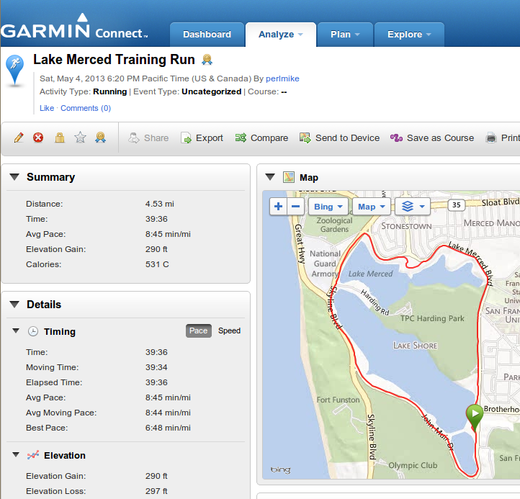
Task: Open the Explore tab menu
Action: (409, 35)
